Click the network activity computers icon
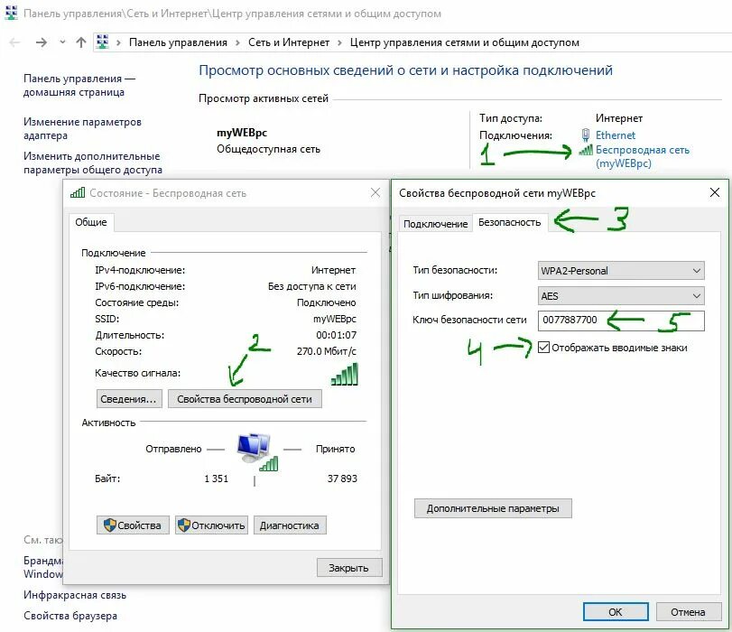Image resolution: width=732 pixels, height=632 pixels. [x=256, y=451]
